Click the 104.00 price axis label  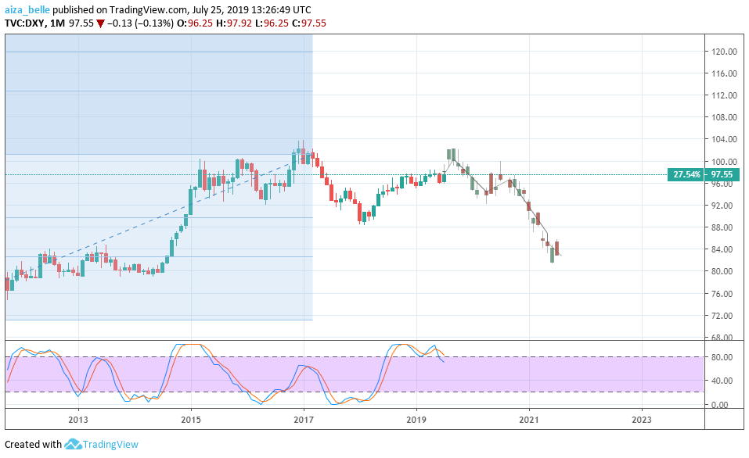(x=724, y=139)
